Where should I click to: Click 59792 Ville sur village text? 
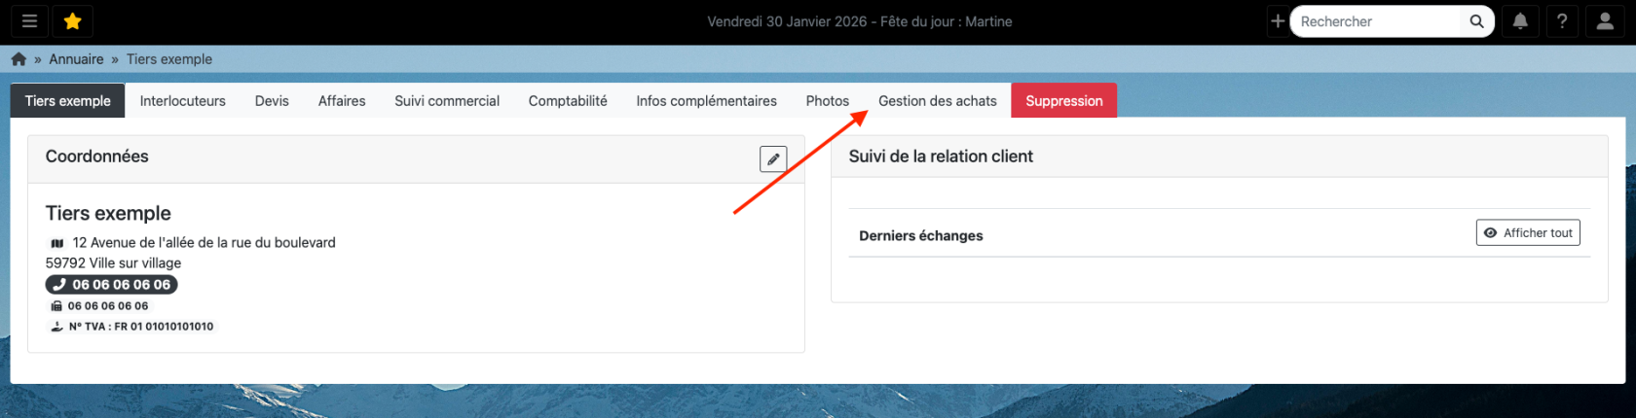pos(113,263)
